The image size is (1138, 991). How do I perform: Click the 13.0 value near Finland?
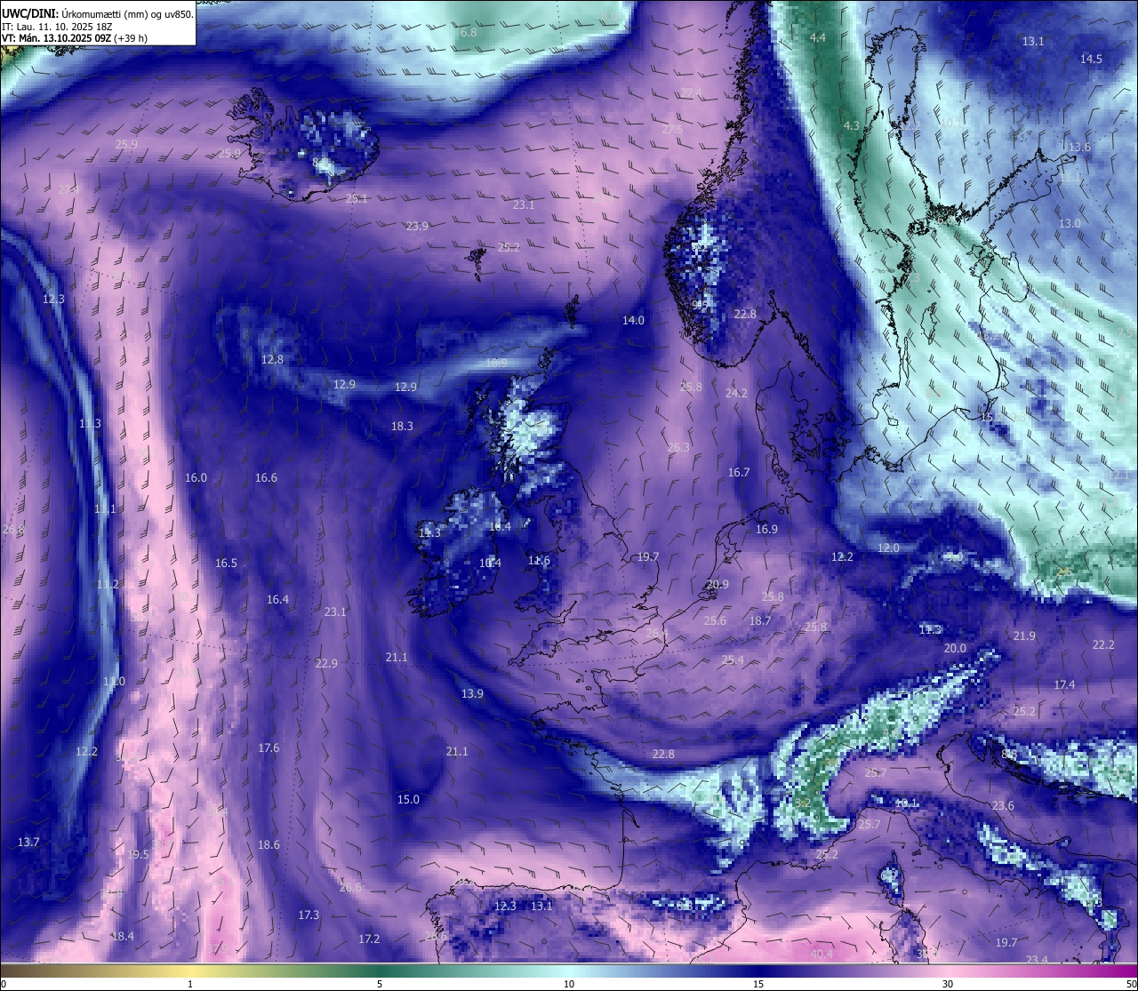click(x=1069, y=223)
